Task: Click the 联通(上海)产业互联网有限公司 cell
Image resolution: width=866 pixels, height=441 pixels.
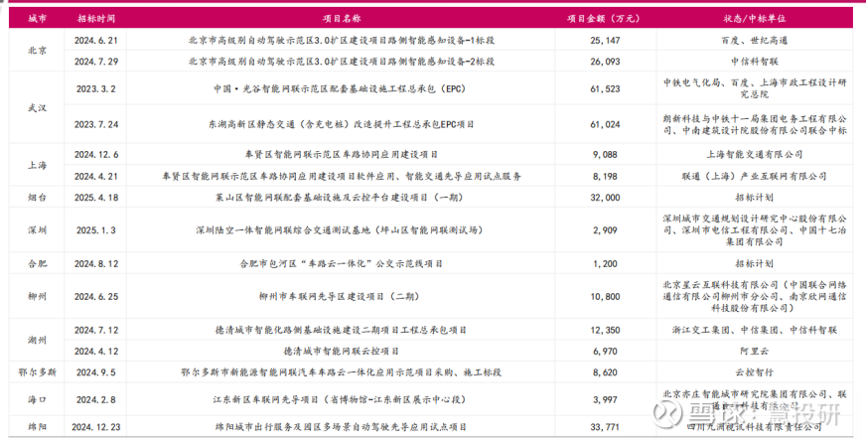Action: point(754,176)
